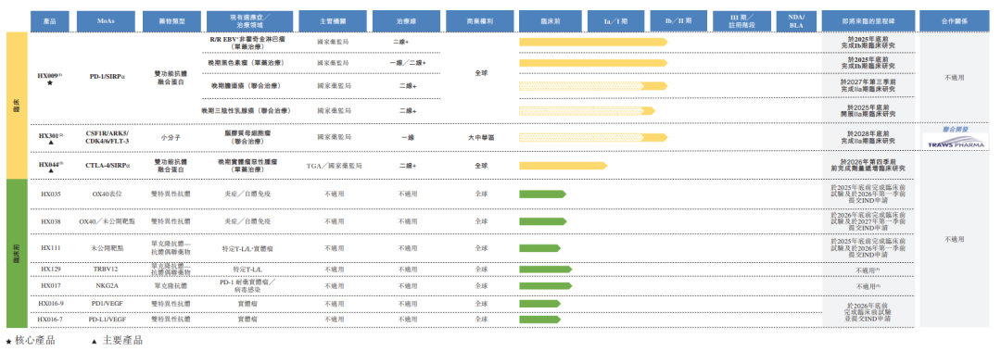Screen dimensions: 1001x351
Task: Click the HX035 green progress bar
Action: (x=542, y=194)
